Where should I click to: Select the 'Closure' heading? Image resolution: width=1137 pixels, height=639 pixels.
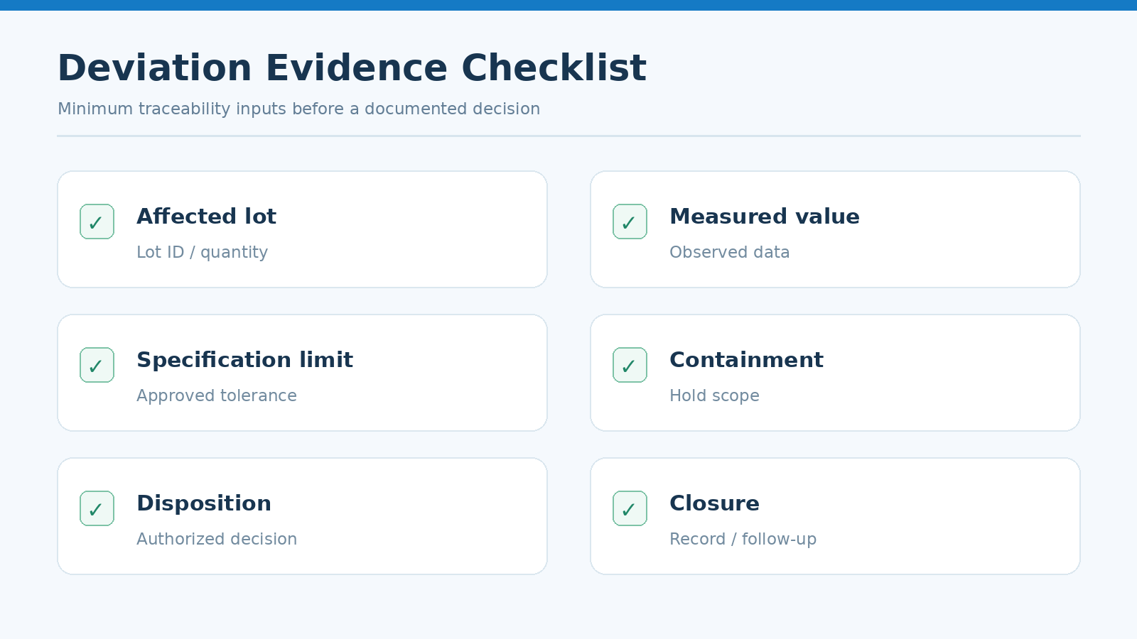click(714, 503)
